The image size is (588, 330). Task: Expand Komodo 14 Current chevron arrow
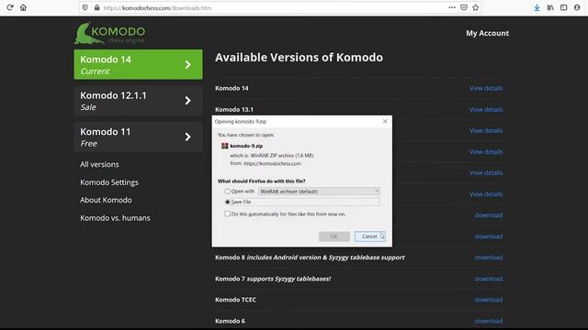[x=187, y=65]
